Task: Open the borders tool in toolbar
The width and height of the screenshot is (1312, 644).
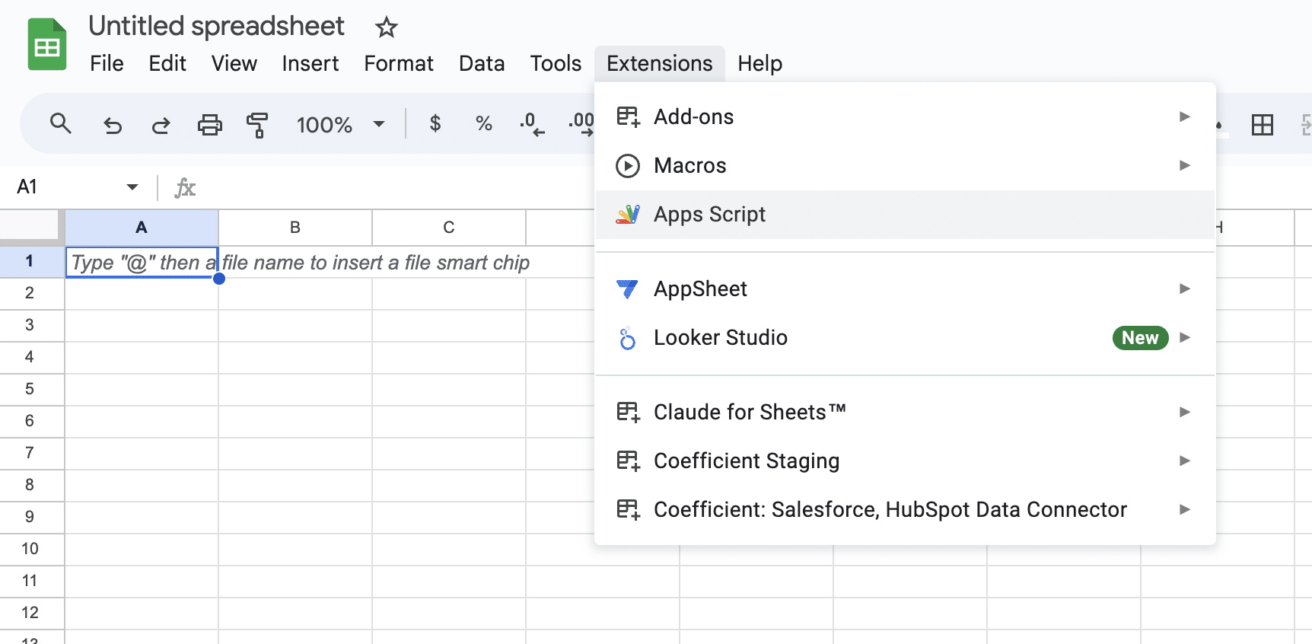Action: tap(1262, 124)
